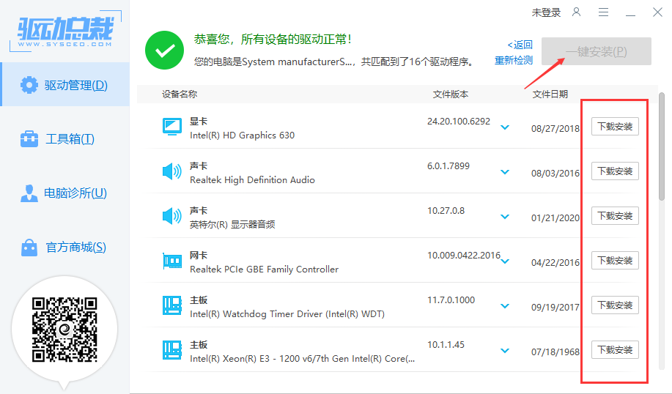Go to 官方商城(S) store
This screenshot has height=394, width=672.
pyautogui.click(x=64, y=248)
